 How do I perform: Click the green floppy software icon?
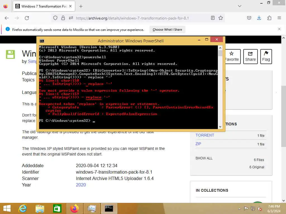(10, 54)
